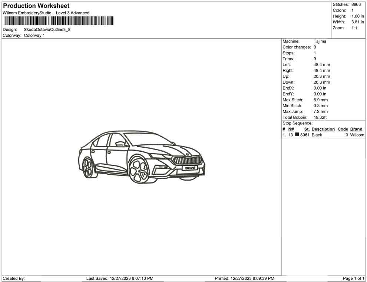Select the Height value 1.60 in
367x282 pixels.
tap(358, 16)
